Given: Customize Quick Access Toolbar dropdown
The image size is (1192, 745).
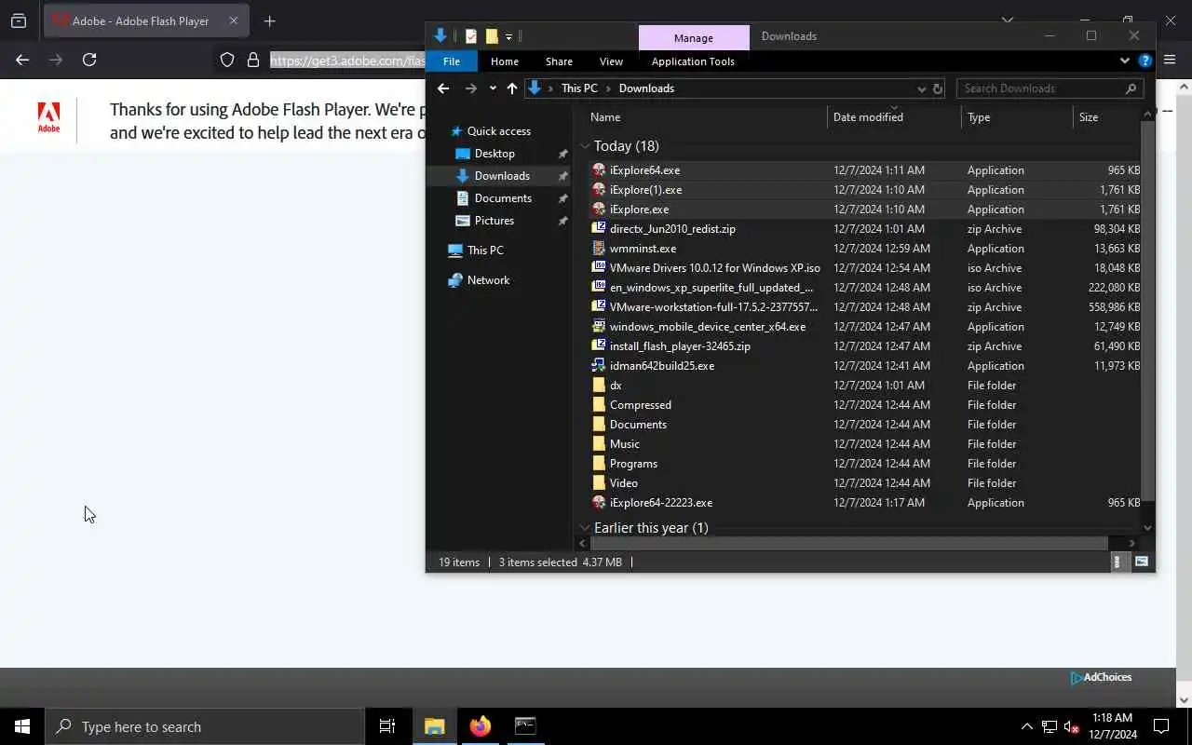Looking at the screenshot, I should coord(508,37).
